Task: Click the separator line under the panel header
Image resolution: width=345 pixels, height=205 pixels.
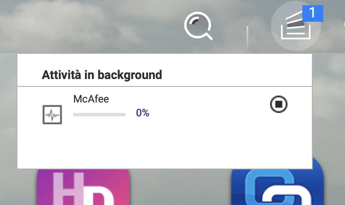Action: coord(165,86)
